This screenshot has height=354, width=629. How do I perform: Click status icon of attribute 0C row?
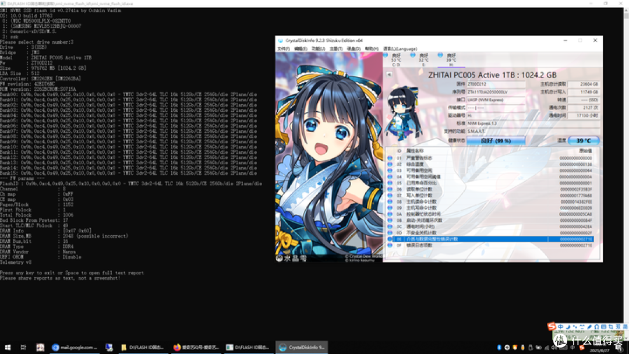390,226
